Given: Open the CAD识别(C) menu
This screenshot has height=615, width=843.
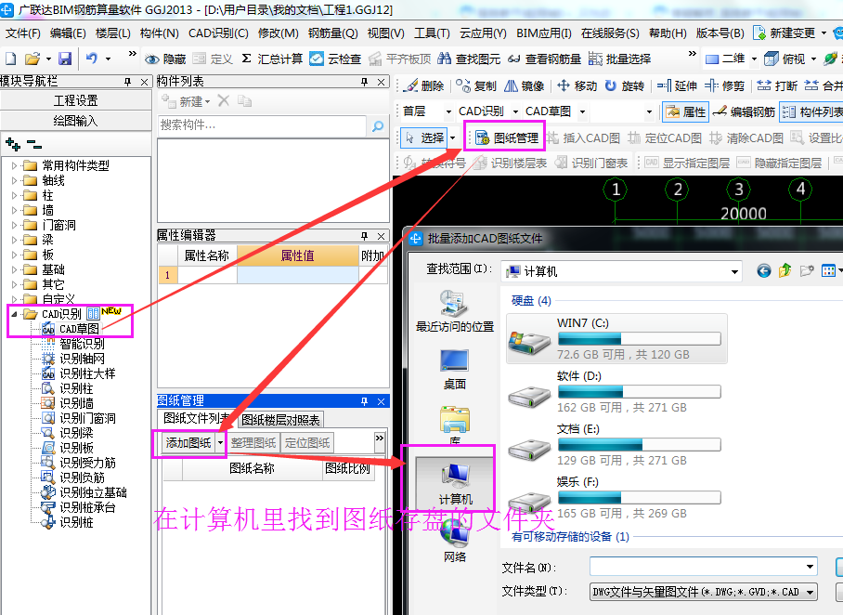Looking at the screenshot, I should tap(218, 33).
